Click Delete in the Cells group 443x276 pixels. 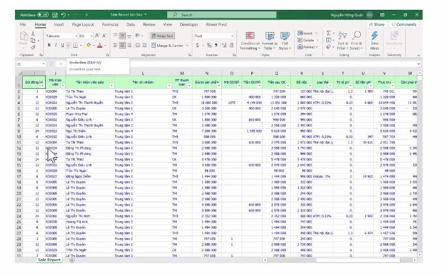tap(307, 40)
